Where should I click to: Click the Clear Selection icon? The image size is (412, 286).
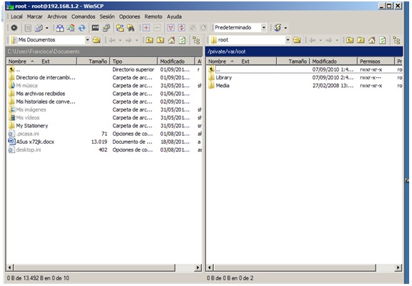point(192,28)
